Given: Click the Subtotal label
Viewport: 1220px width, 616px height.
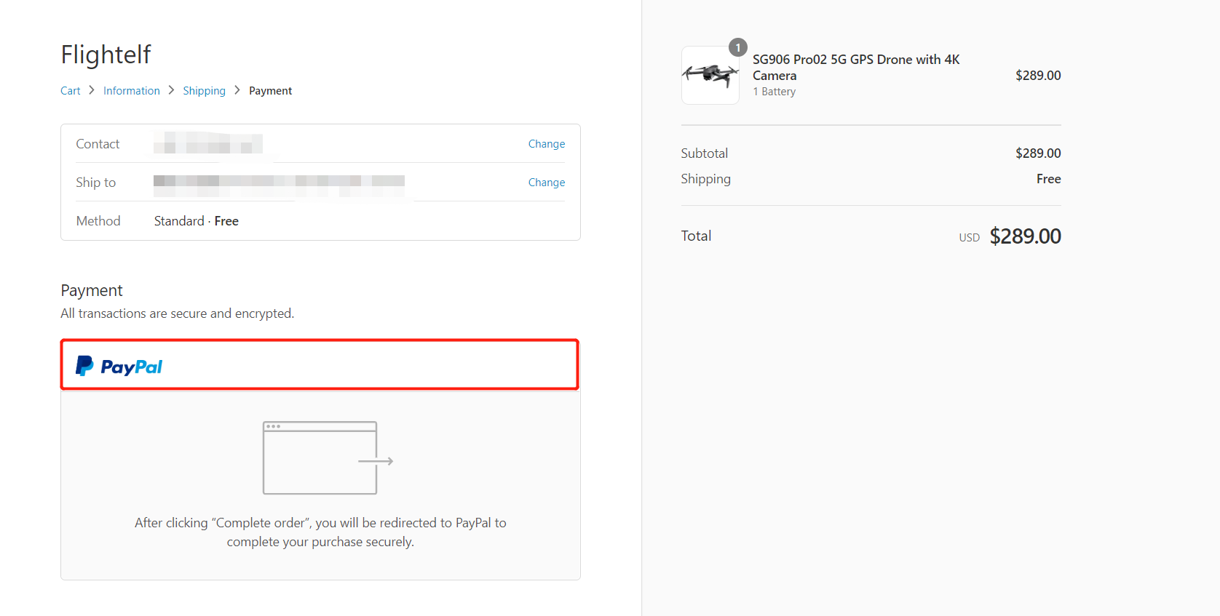Looking at the screenshot, I should (x=705, y=153).
